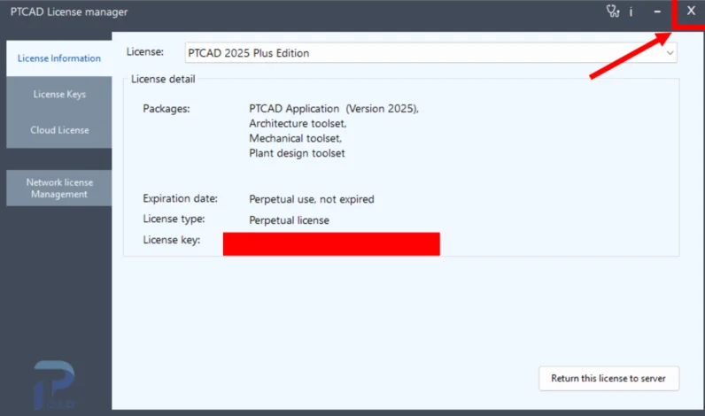The width and height of the screenshot is (705, 416).
Task: Select 'Perpetual use, not expired' text
Action: pyautogui.click(x=312, y=199)
